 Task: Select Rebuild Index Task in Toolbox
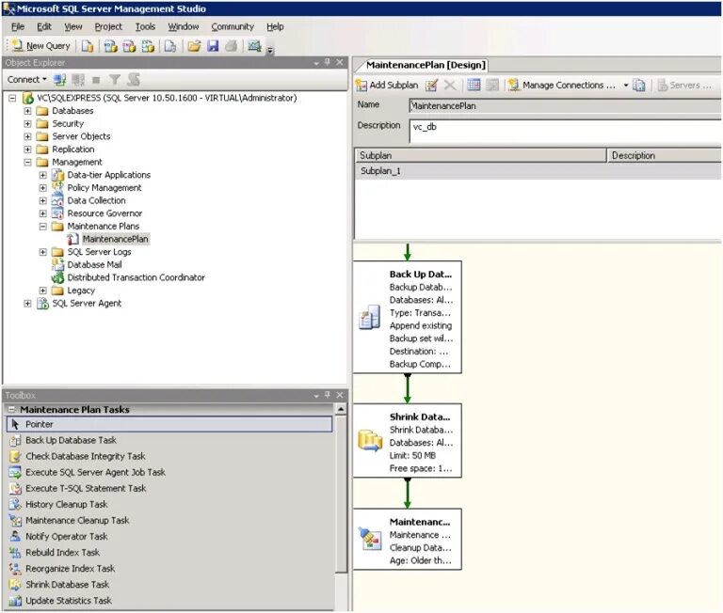click(x=62, y=553)
